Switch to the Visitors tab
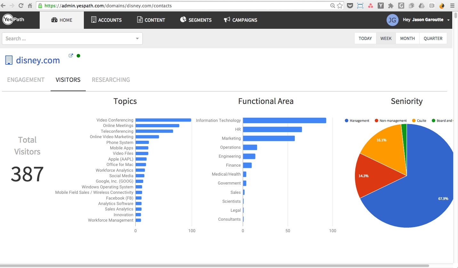 tap(68, 80)
